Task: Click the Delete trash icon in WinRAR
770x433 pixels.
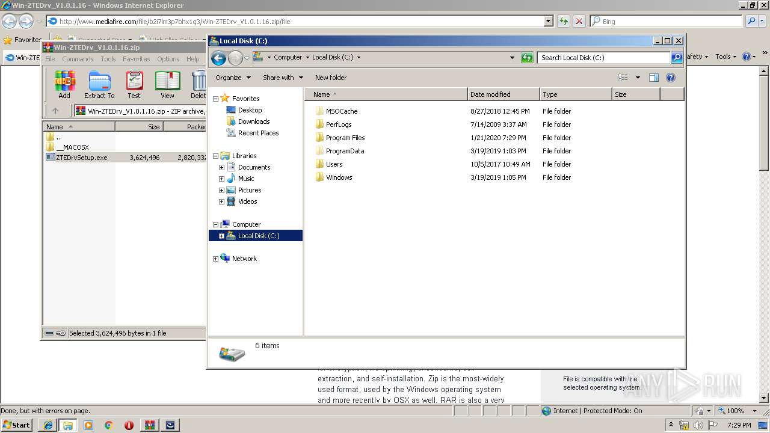Action: coord(199,85)
